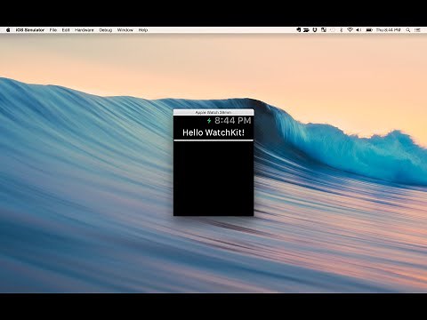Click the Evernote elephant menu bar icon
This screenshot has width=427, height=320.
pos(299,30)
